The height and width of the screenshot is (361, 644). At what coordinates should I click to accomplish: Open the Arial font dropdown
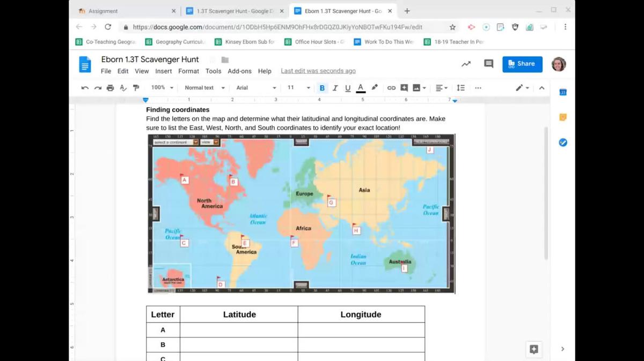point(256,88)
